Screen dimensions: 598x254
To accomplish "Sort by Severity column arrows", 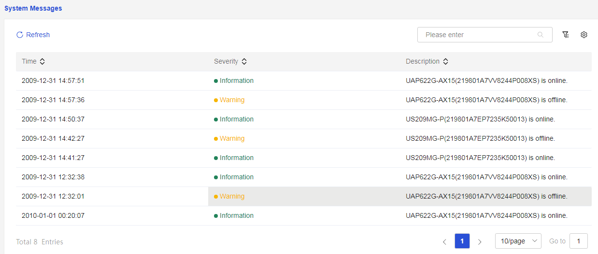I will [244, 62].
